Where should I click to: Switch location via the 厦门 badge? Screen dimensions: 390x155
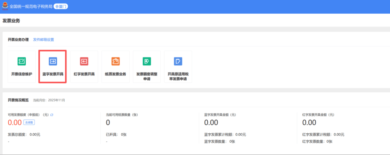point(61,7)
